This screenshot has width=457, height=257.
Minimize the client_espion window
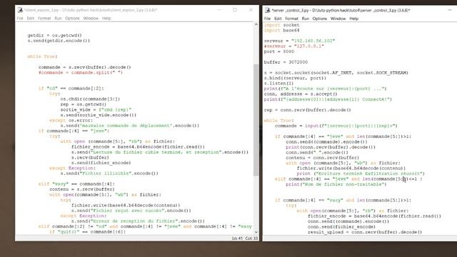coord(219,10)
